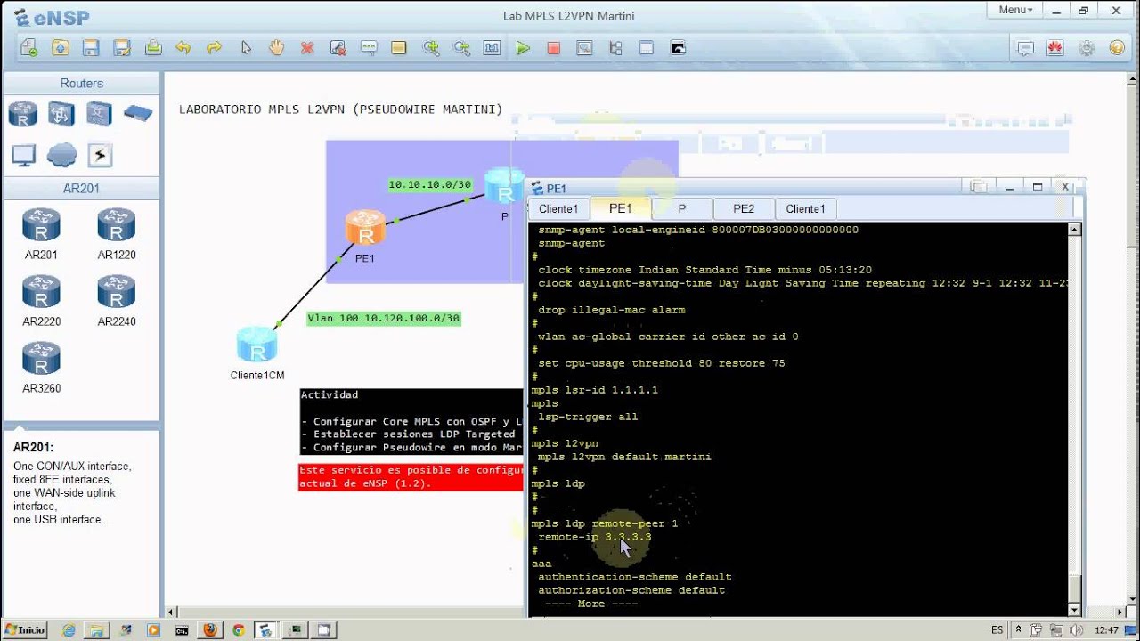The width and height of the screenshot is (1140, 641).
Task: Print the topology from the toolbar
Action: point(153,48)
